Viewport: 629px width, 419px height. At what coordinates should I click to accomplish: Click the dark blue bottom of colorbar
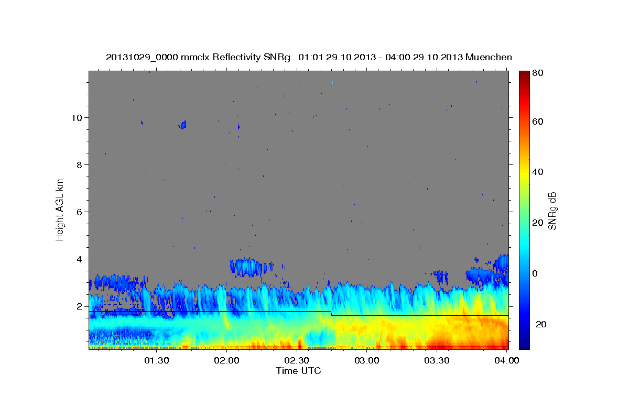click(524, 343)
